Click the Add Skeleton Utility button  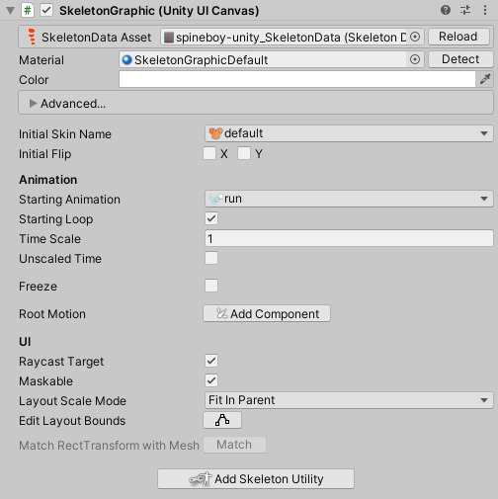click(256, 479)
